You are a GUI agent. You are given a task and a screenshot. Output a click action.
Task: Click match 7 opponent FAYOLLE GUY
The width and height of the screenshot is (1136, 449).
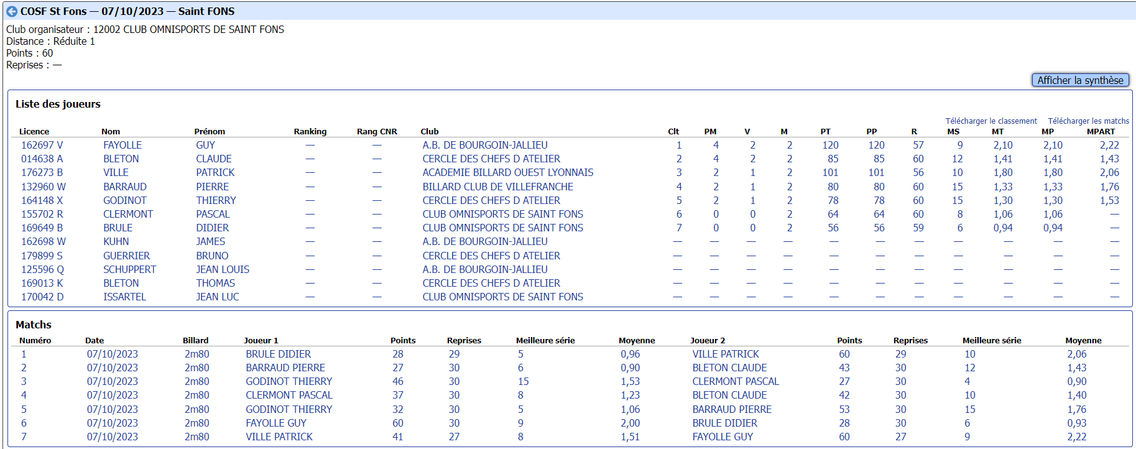(723, 437)
